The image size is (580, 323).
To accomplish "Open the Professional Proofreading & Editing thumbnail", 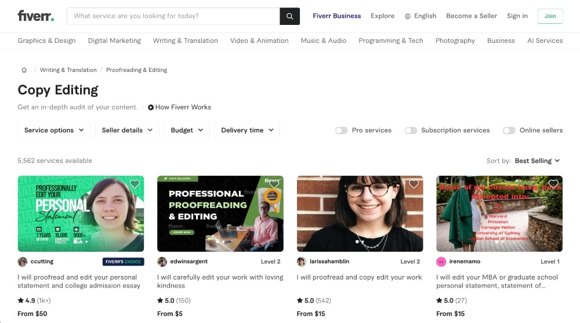I will tap(220, 213).
